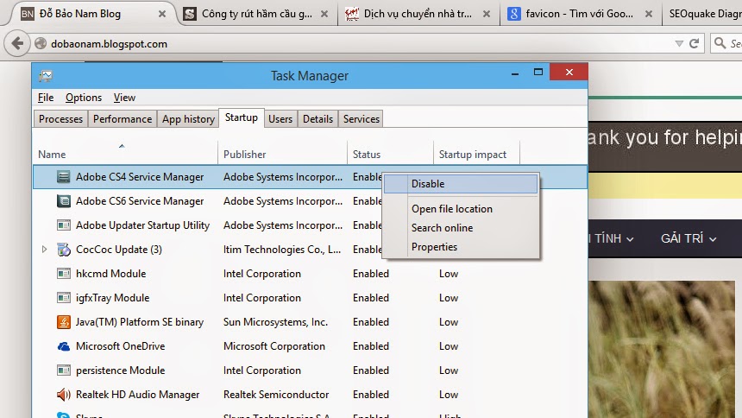Screen dimensions: 742x418
Task: Switch to the Users tab
Action: [280, 119]
